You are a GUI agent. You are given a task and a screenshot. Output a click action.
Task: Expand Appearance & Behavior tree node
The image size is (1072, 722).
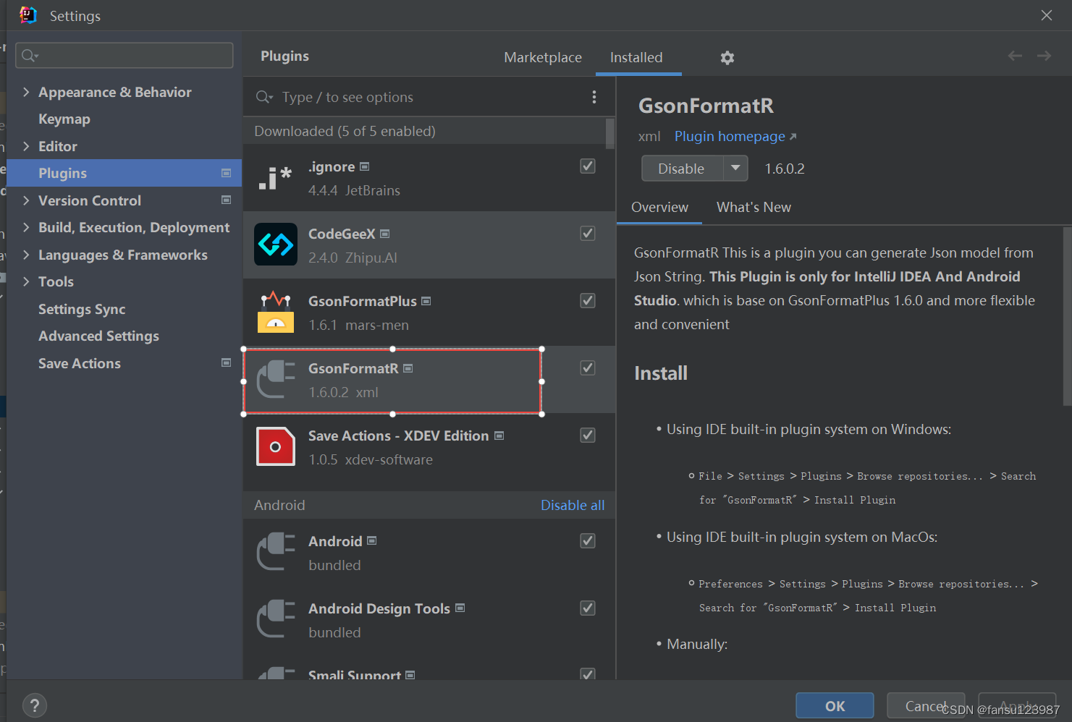26,92
